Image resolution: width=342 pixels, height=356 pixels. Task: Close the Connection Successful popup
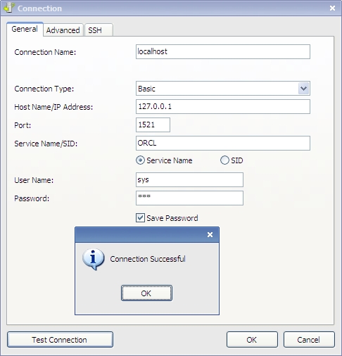(x=210, y=234)
